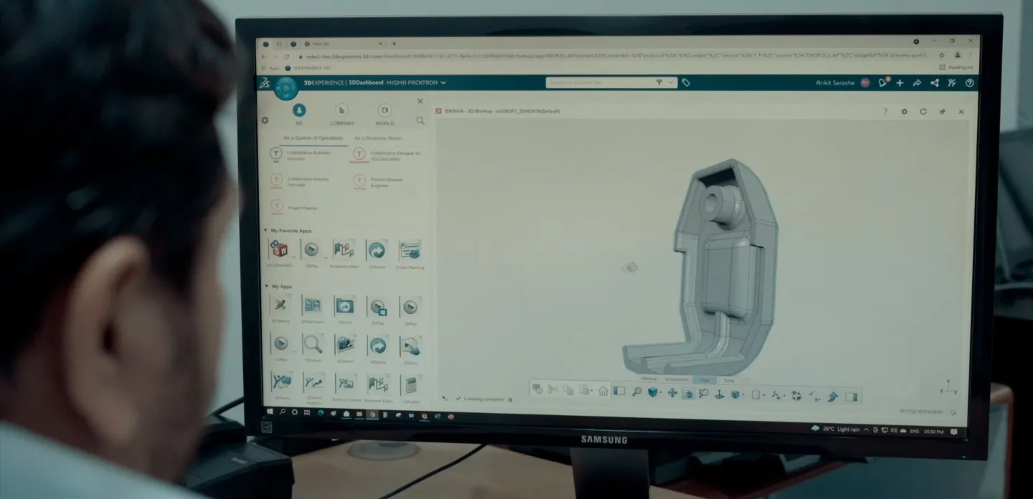Switch to the Tools toolbar tab
This screenshot has height=499, width=1033.
click(729, 379)
